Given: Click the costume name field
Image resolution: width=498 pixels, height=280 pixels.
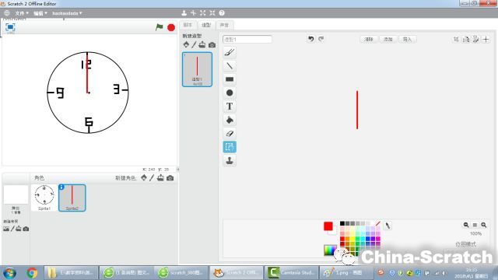Looking at the screenshot, I should (247, 40).
